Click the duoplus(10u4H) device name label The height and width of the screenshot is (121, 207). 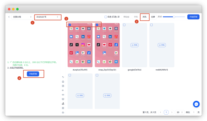pyautogui.click(x=80, y=70)
